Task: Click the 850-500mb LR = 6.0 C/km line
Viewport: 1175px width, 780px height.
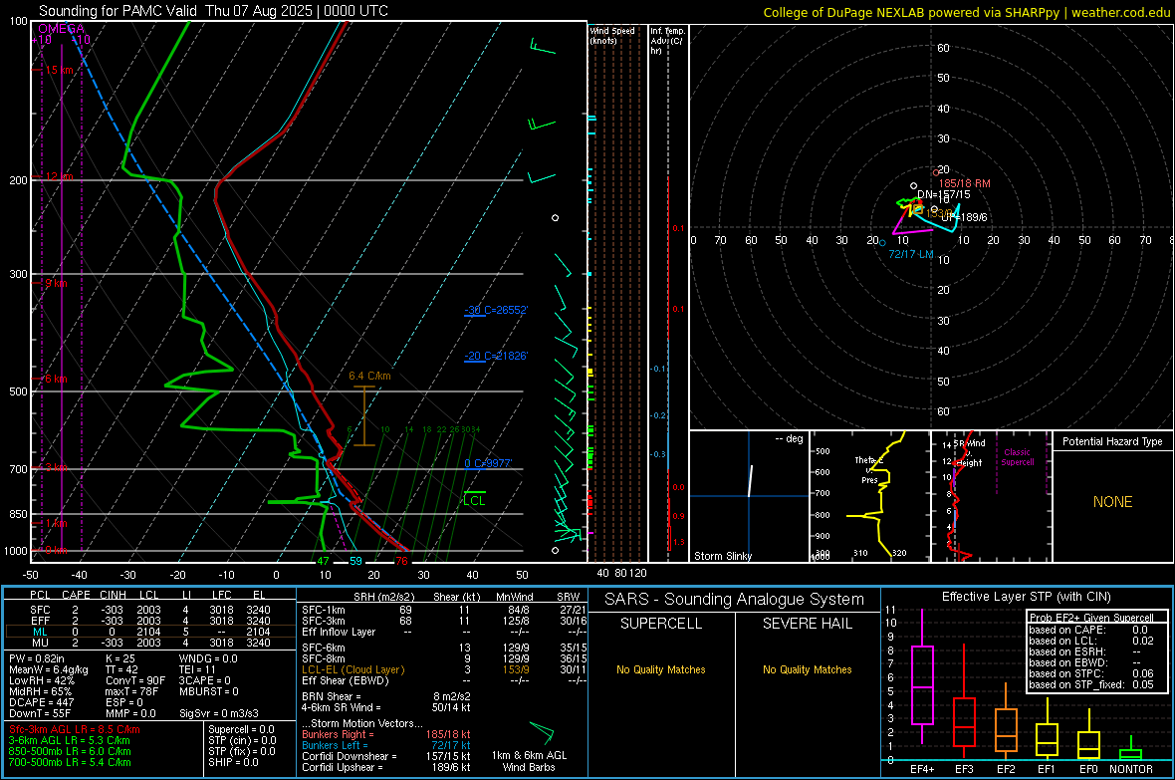Action: [70, 751]
